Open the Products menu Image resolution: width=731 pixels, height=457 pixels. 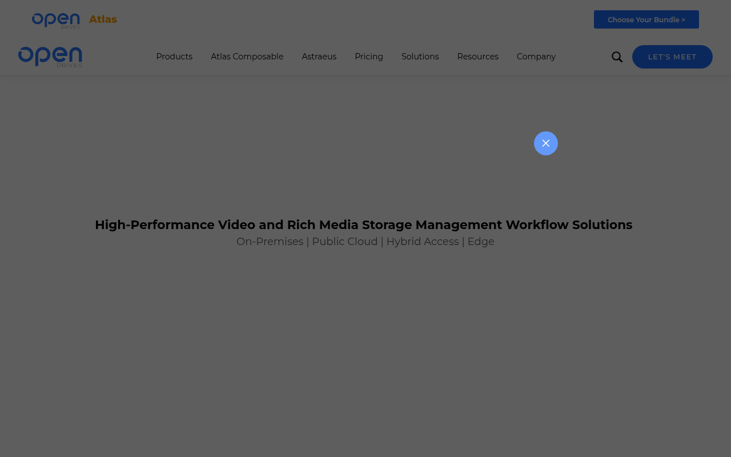[x=174, y=57]
